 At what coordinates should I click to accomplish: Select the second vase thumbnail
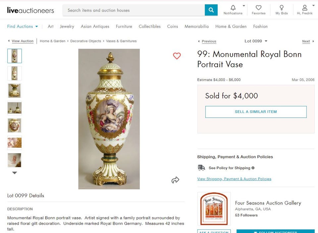click(15, 73)
